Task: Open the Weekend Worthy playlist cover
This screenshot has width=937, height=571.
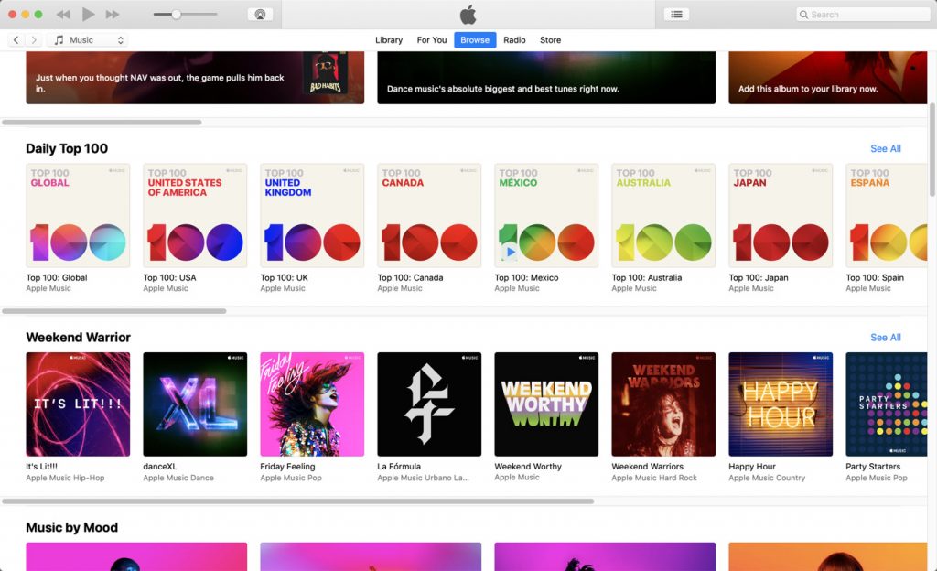Action: coord(546,404)
